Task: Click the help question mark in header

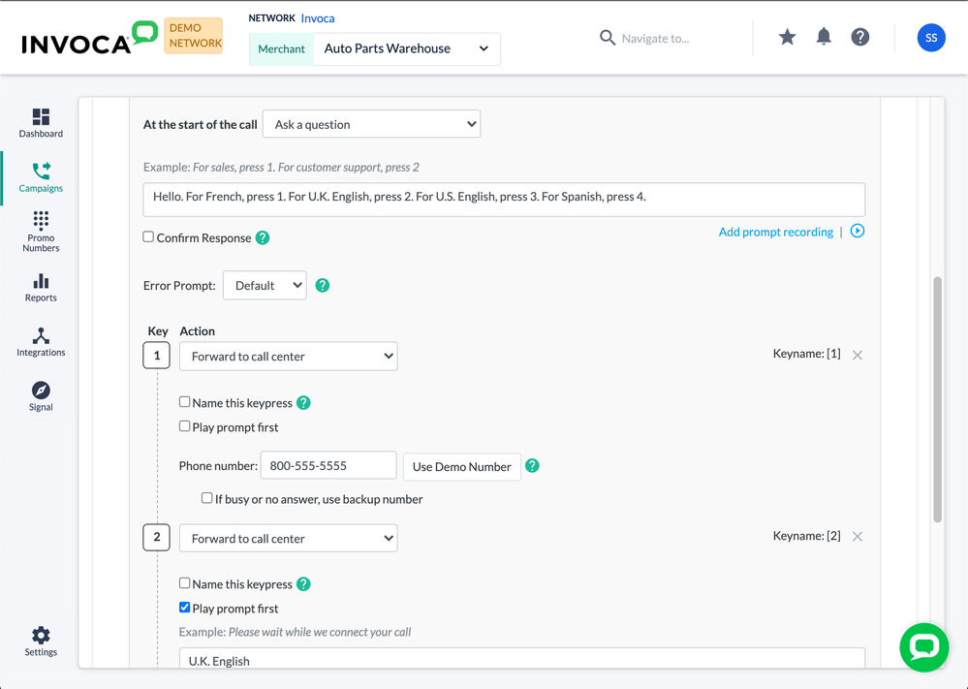Action: click(859, 37)
